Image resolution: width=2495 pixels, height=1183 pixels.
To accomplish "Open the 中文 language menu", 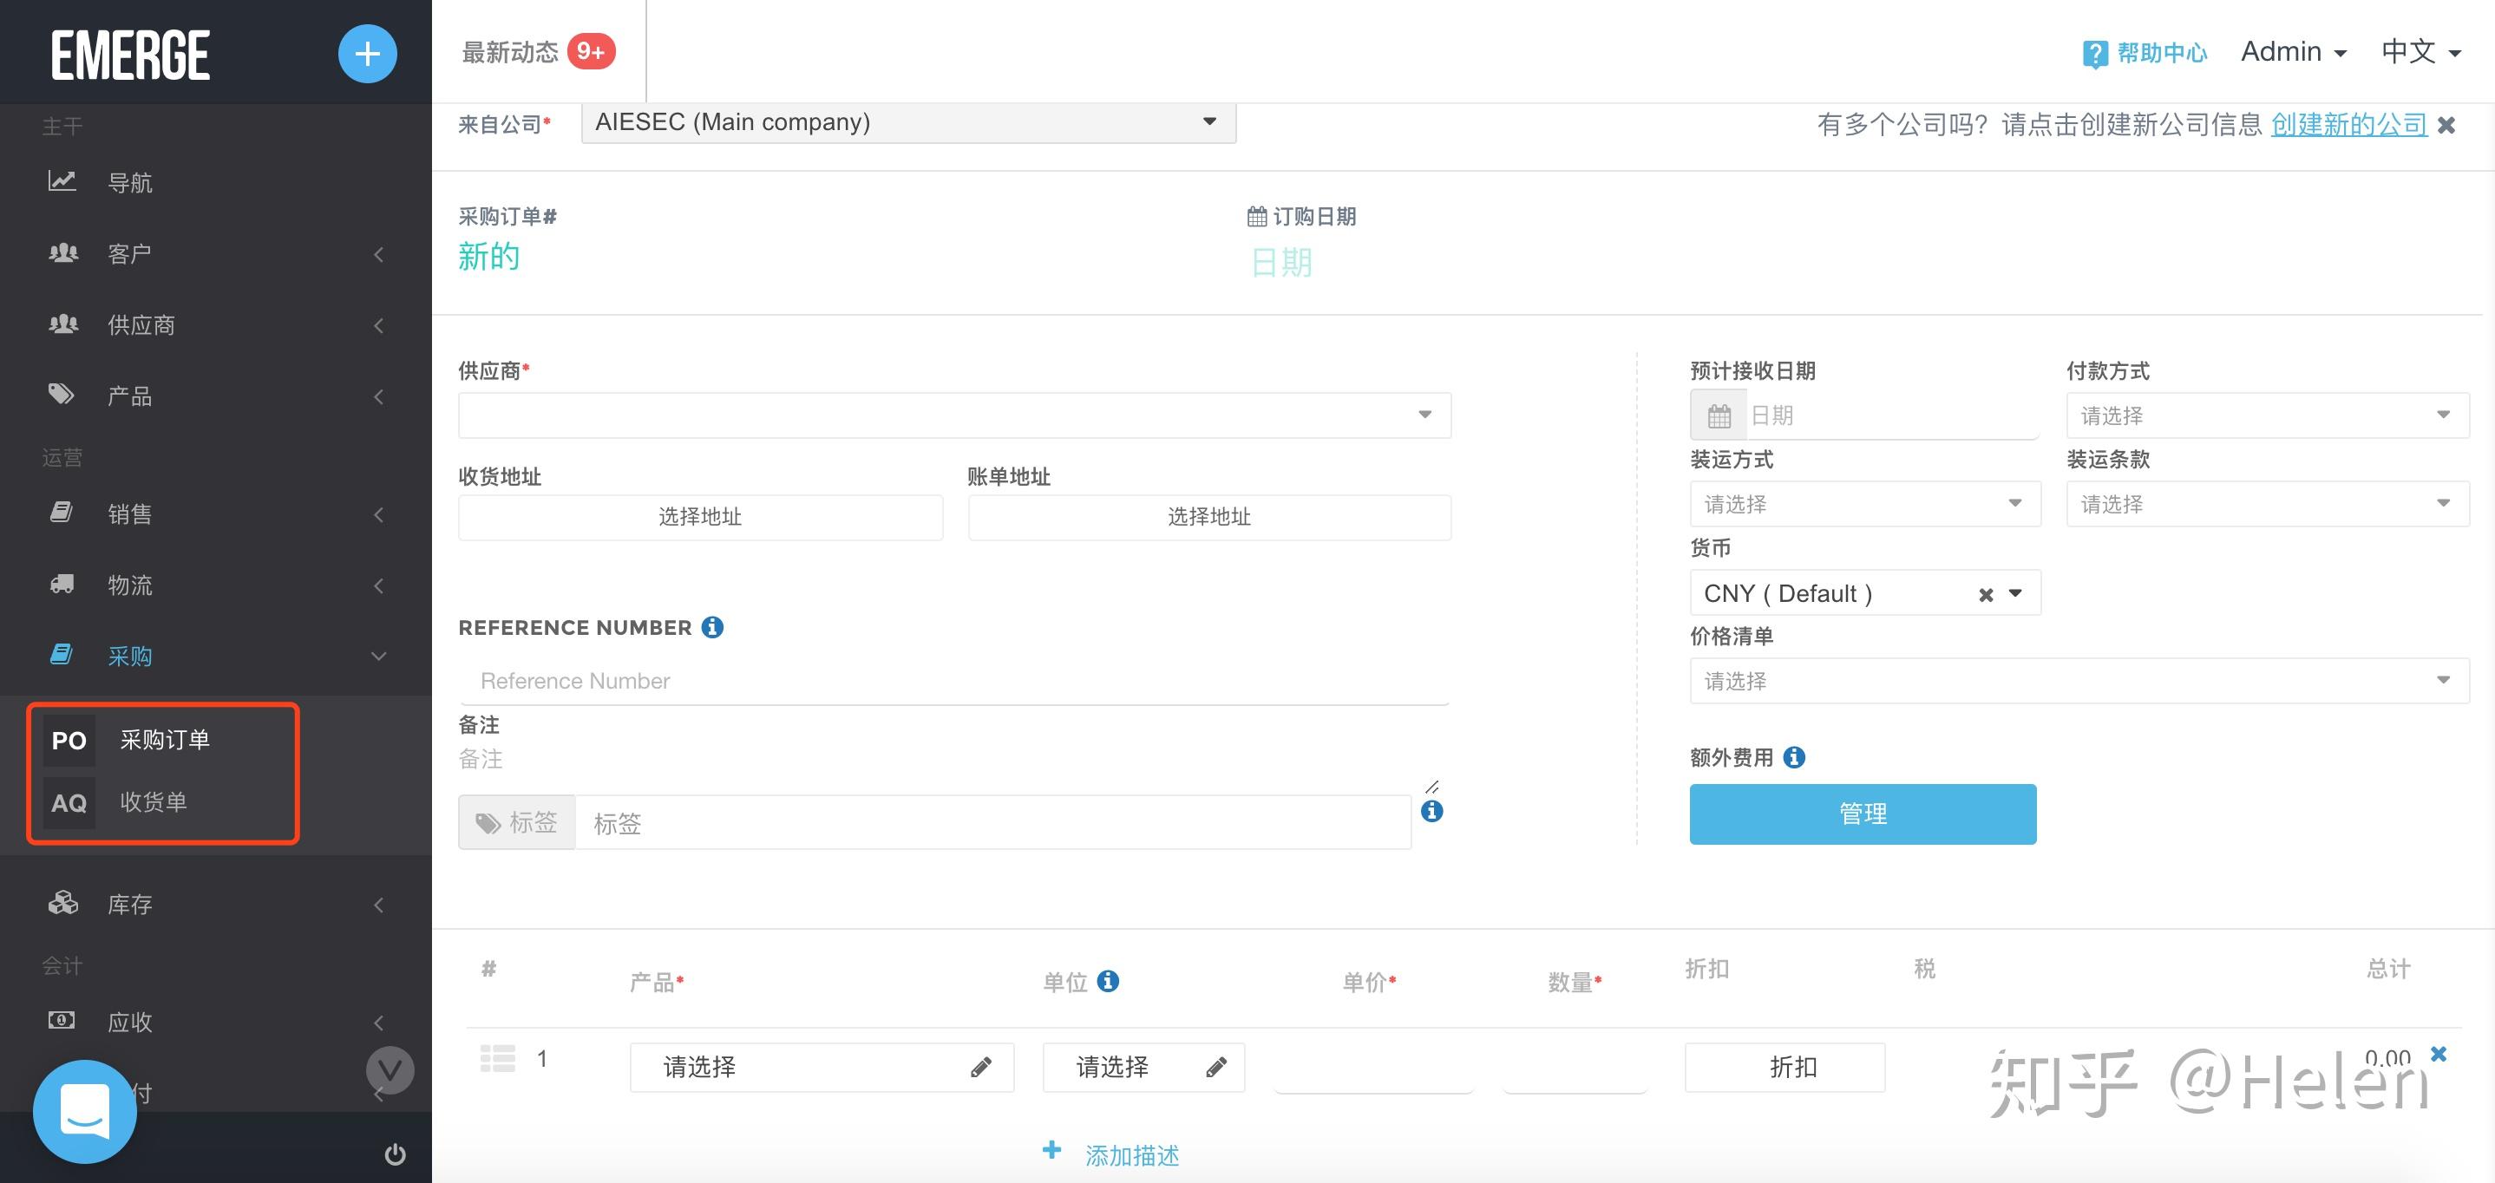I will (x=2421, y=52).
